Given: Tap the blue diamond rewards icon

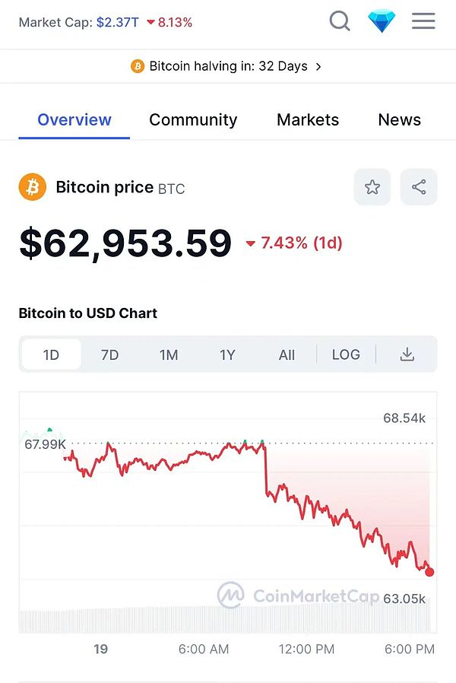Looking at the screenshot, I should tap(382, 21).
